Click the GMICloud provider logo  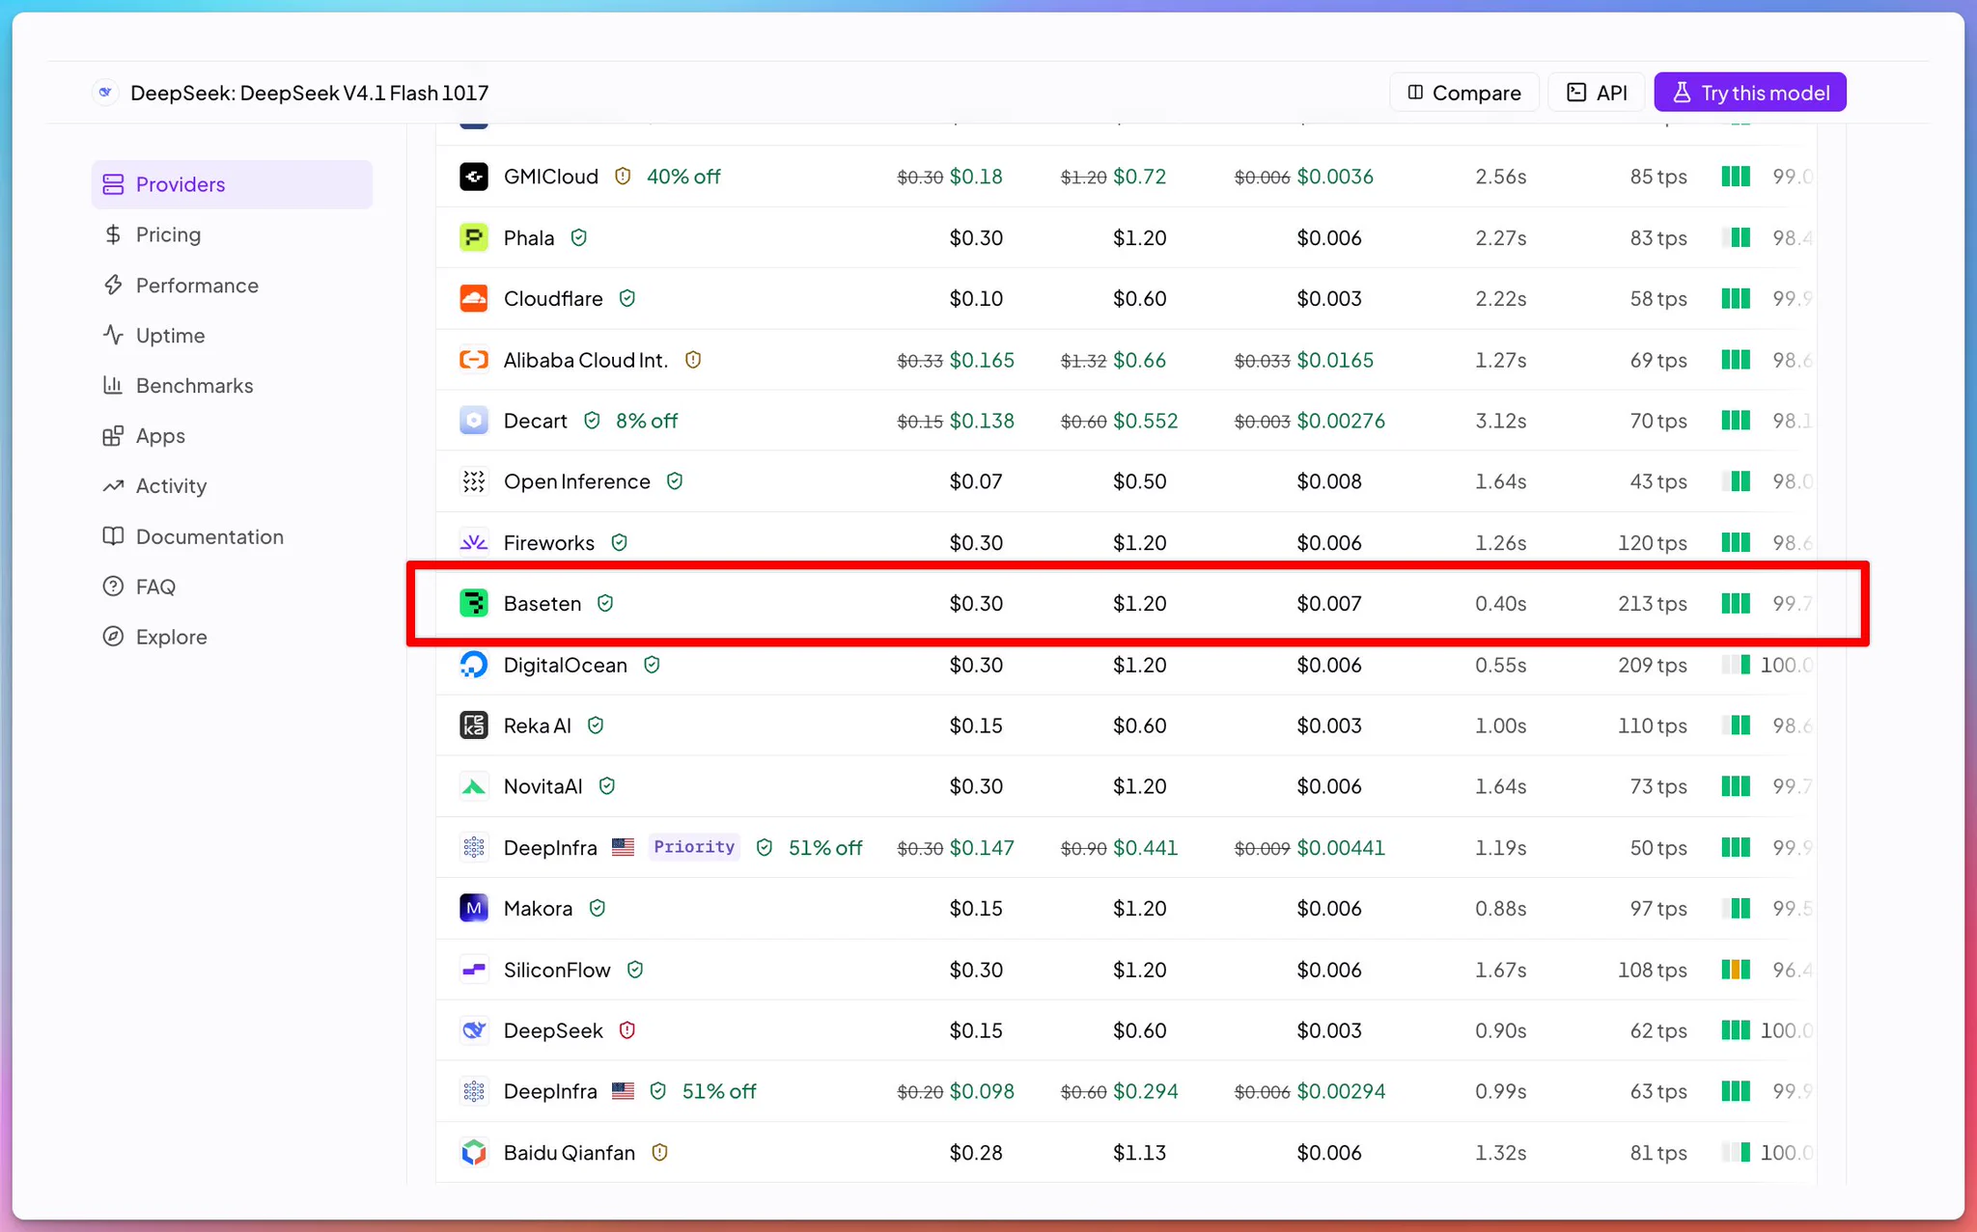tap(473, 177)
